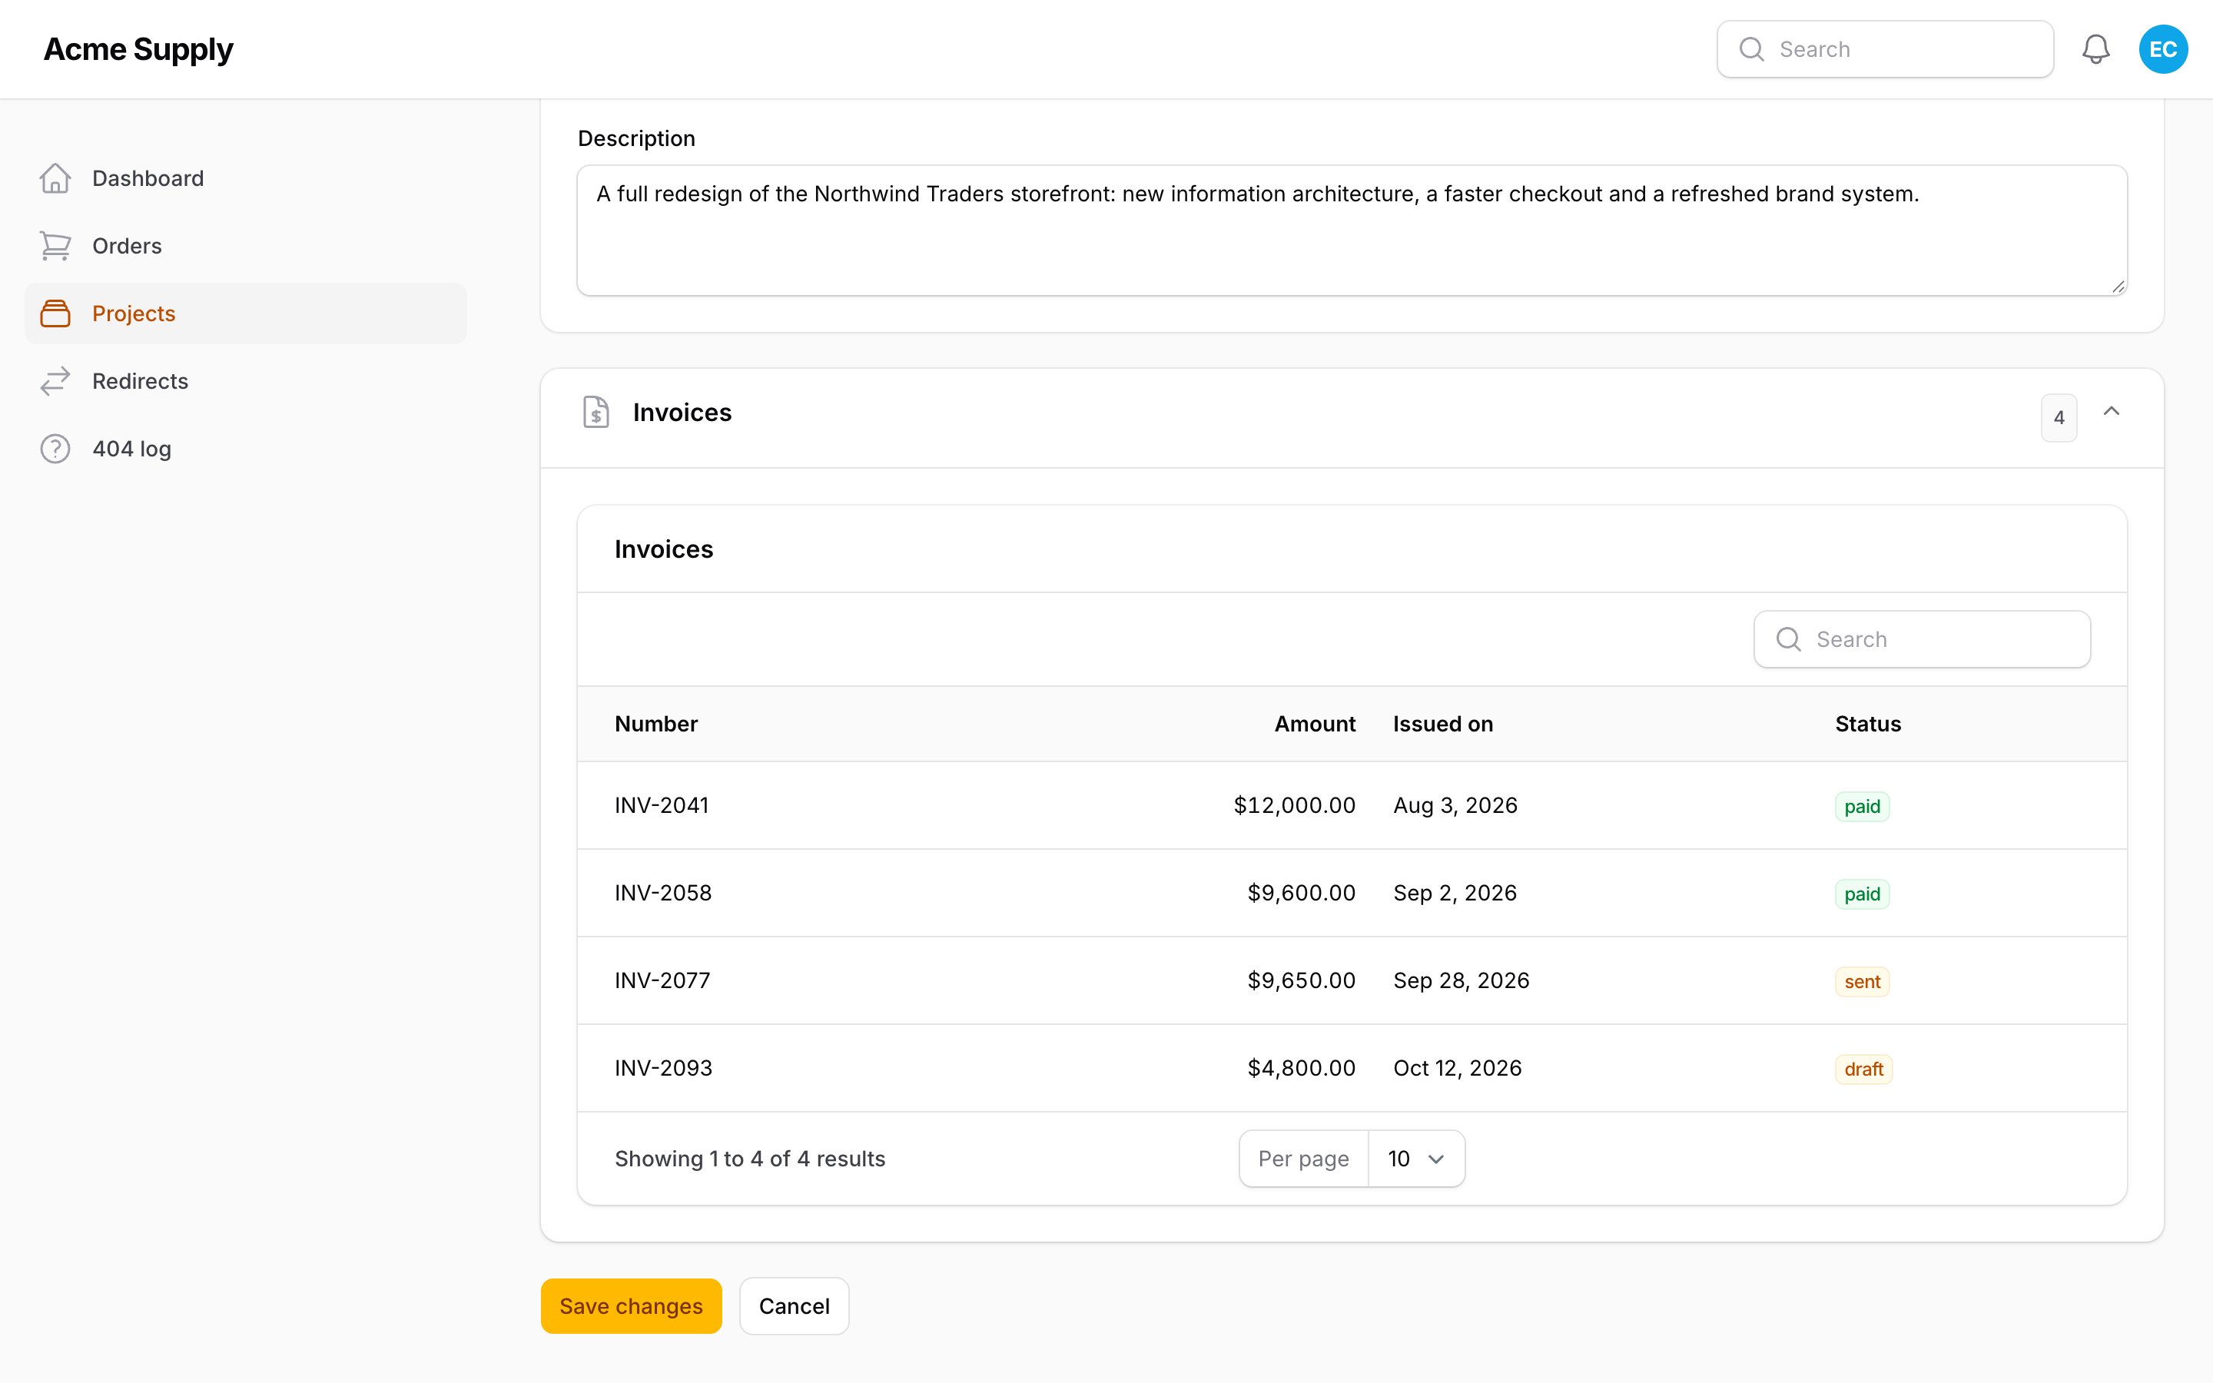The width and height of the screenshot is (2213, 1383).
Task: Open the notifications bell
Action: pos(2095,49)
